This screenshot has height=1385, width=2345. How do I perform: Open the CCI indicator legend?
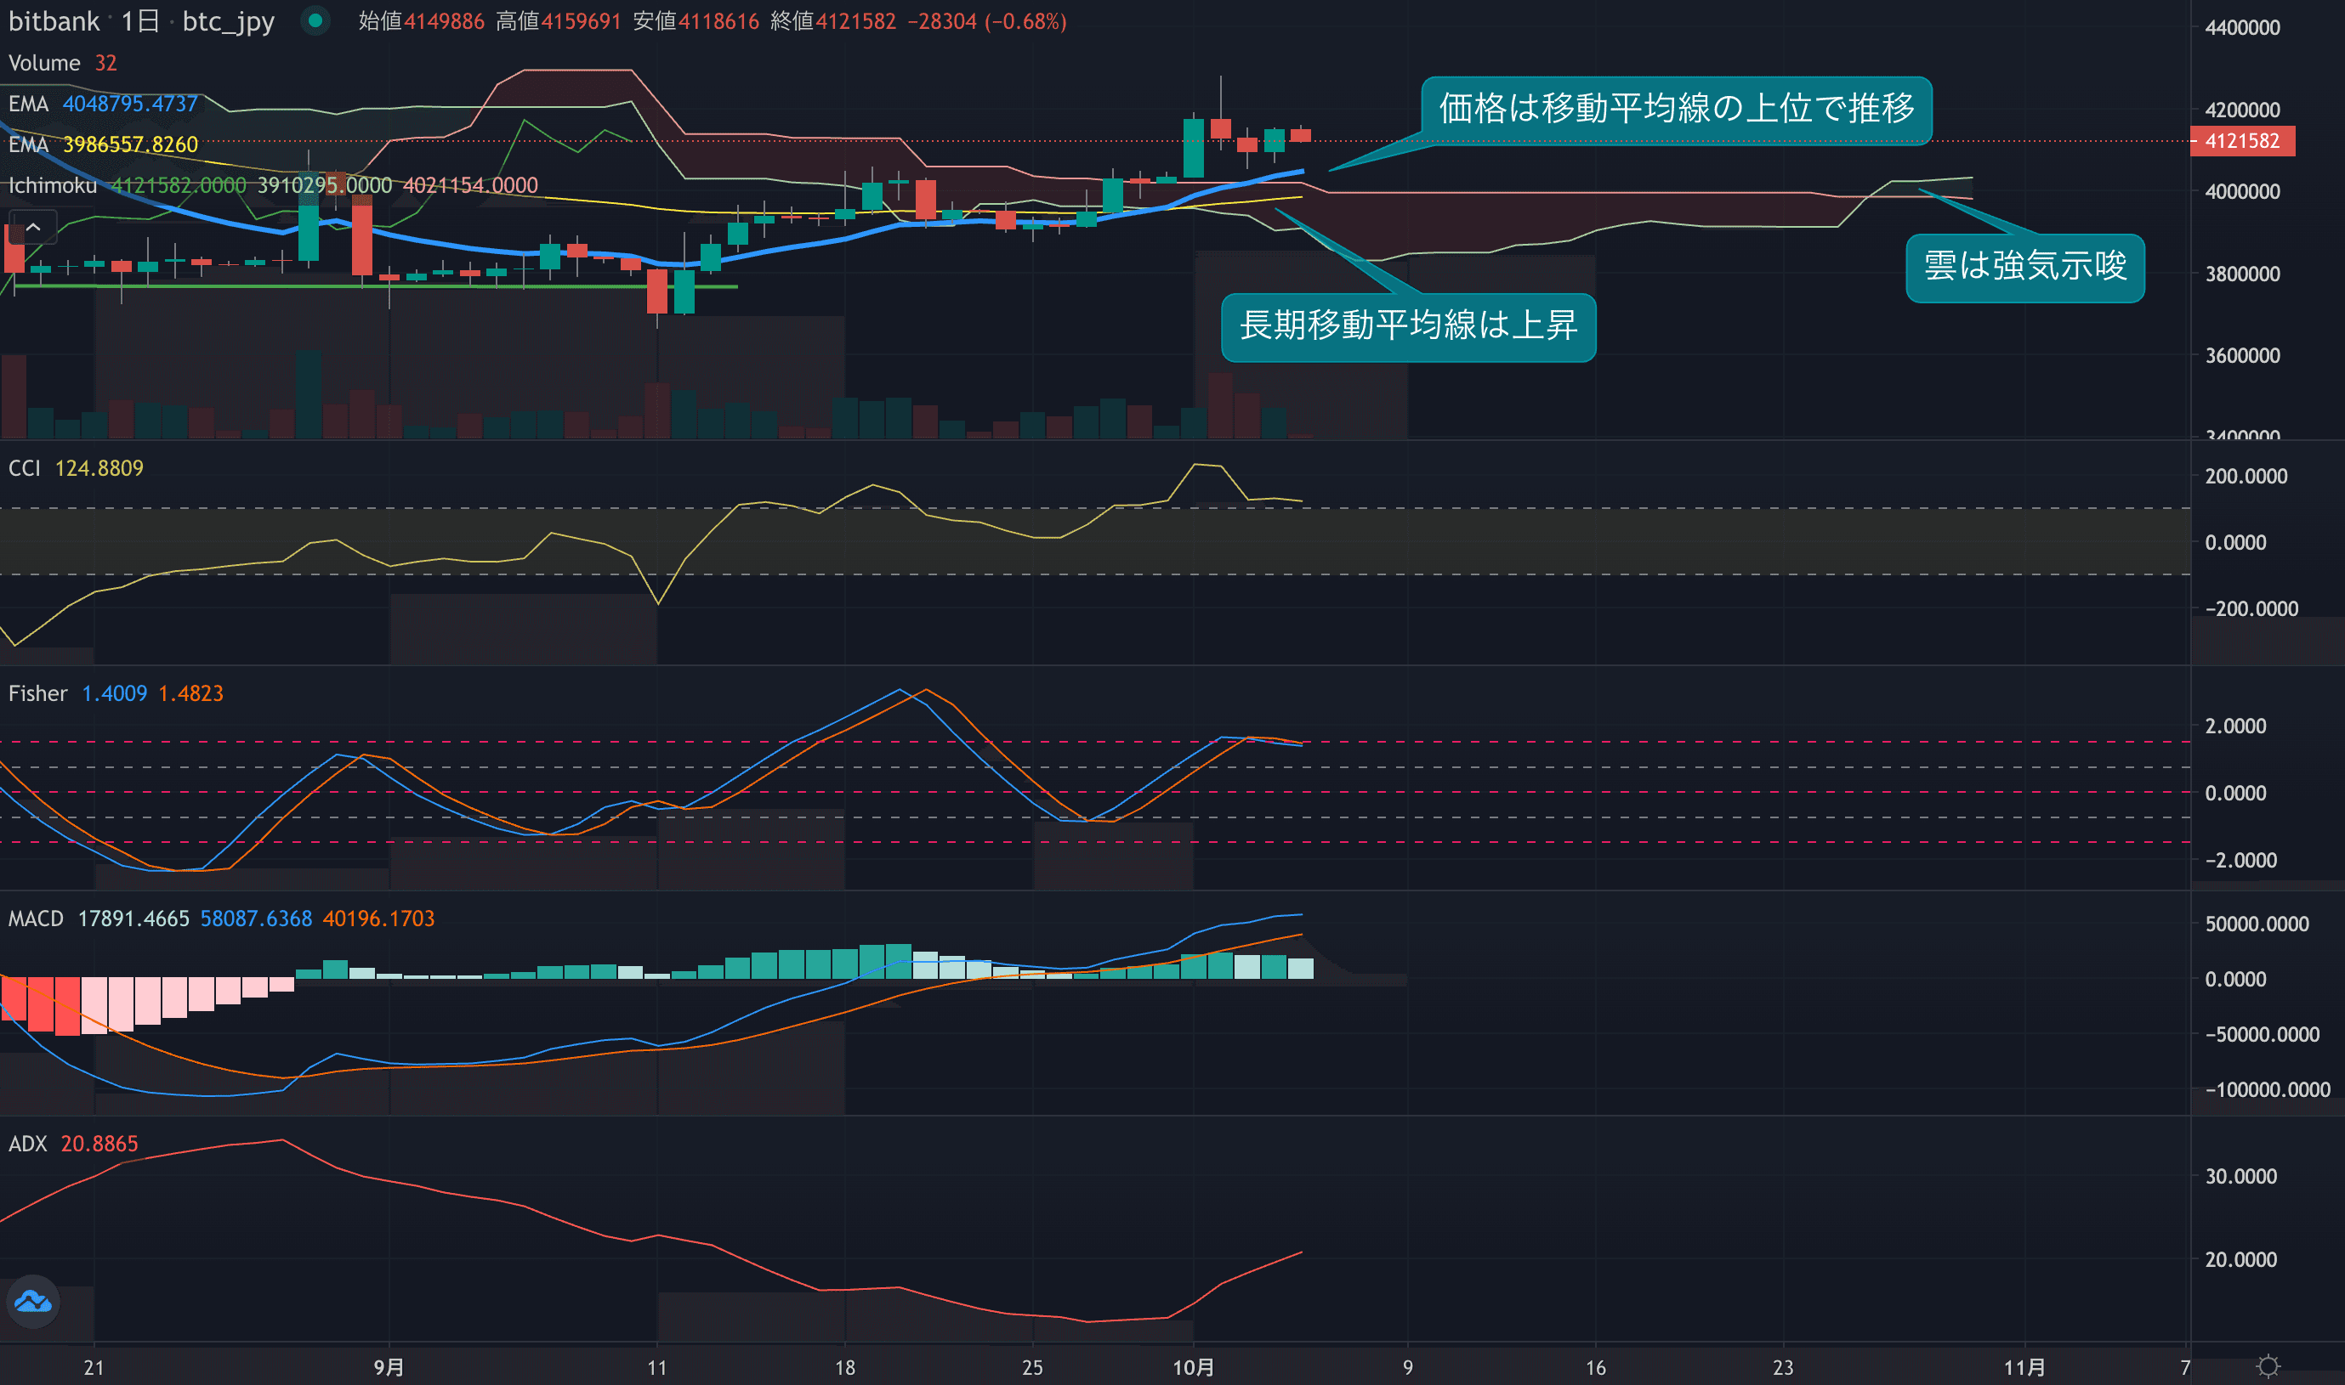click(x=25, y=467)
